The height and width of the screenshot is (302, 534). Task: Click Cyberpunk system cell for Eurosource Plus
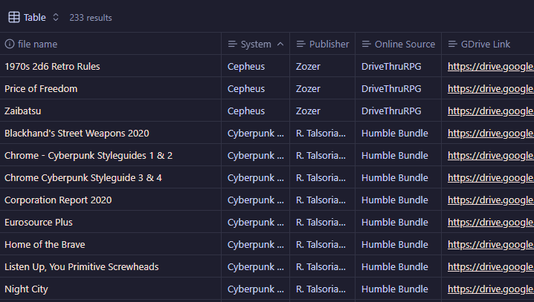click(255, 222)
